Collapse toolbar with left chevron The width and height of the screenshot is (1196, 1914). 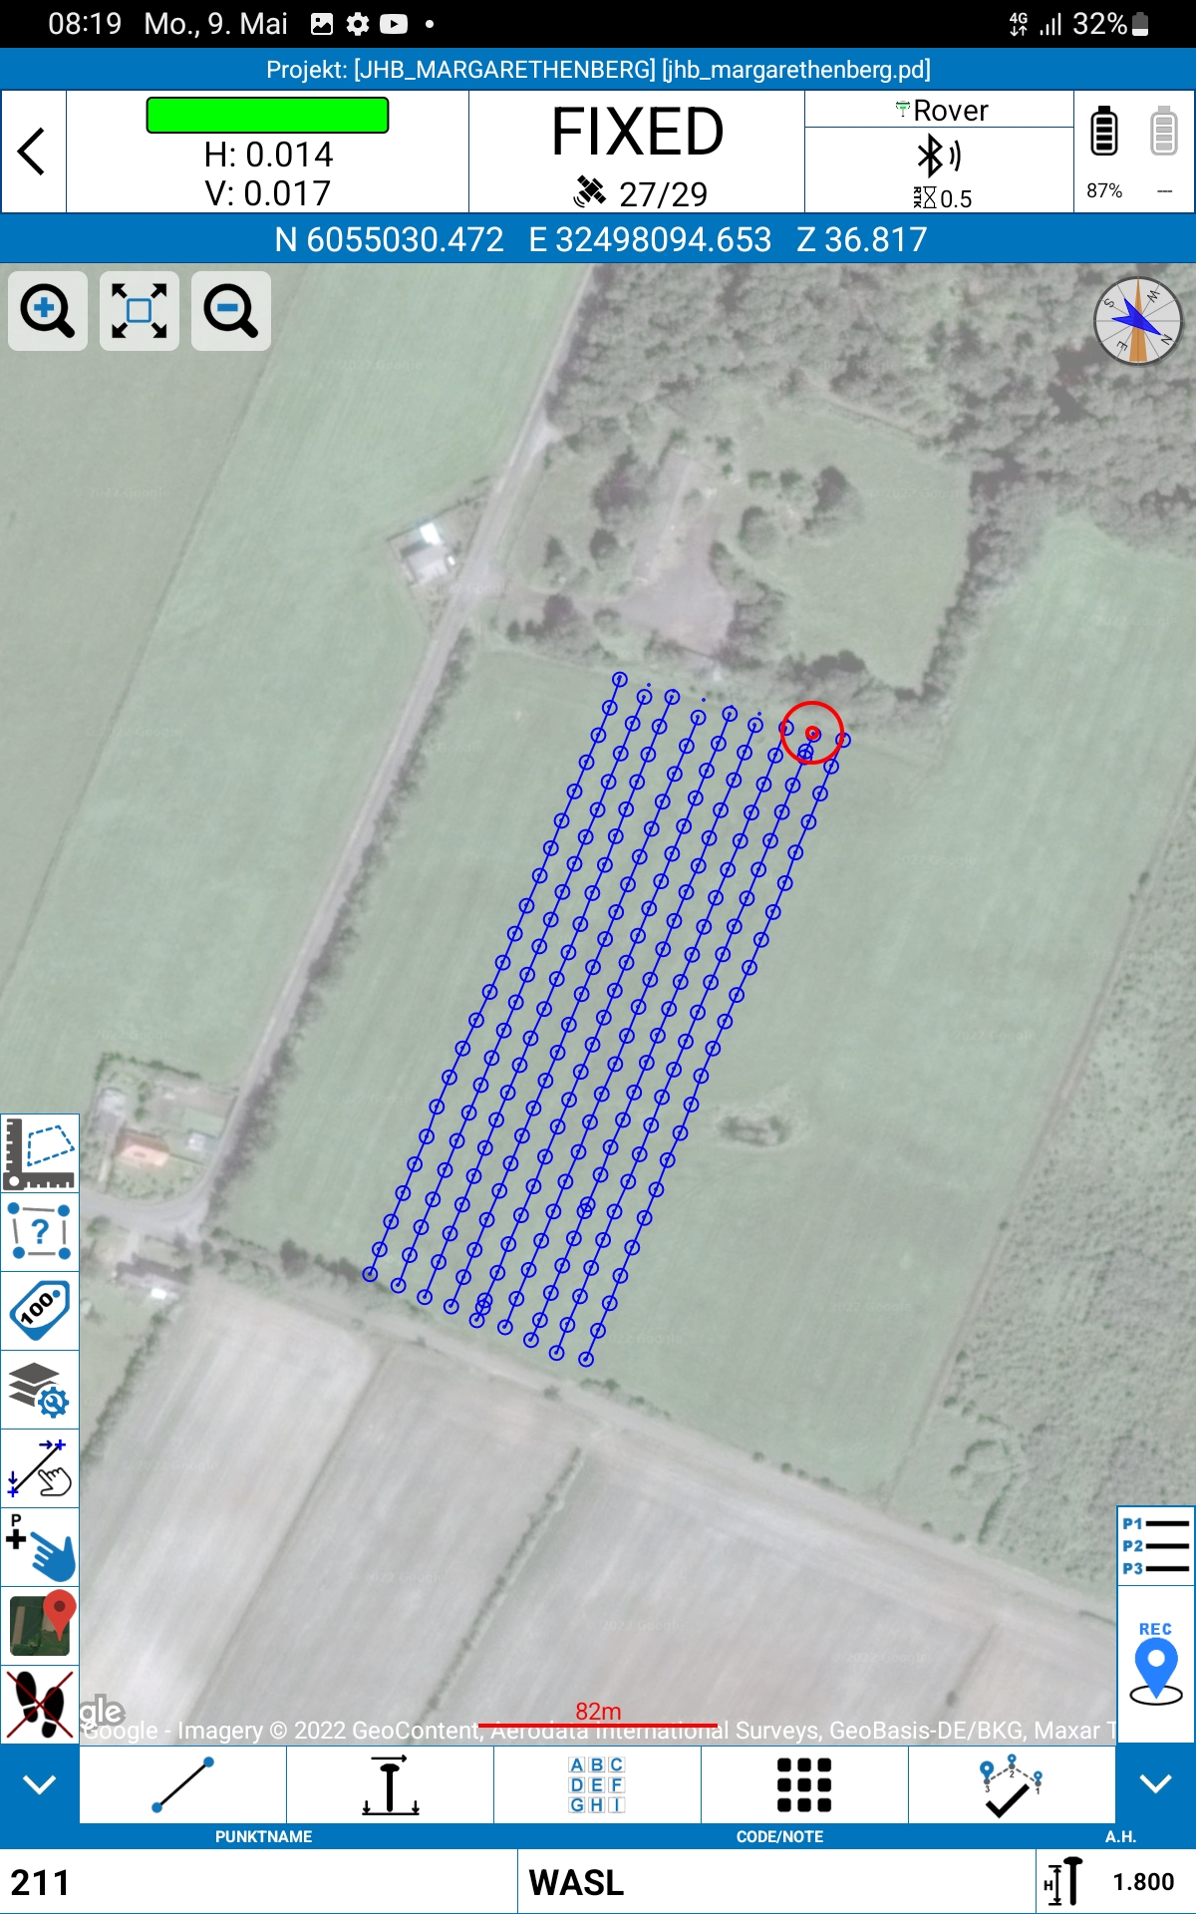(x=40, y=1784)
